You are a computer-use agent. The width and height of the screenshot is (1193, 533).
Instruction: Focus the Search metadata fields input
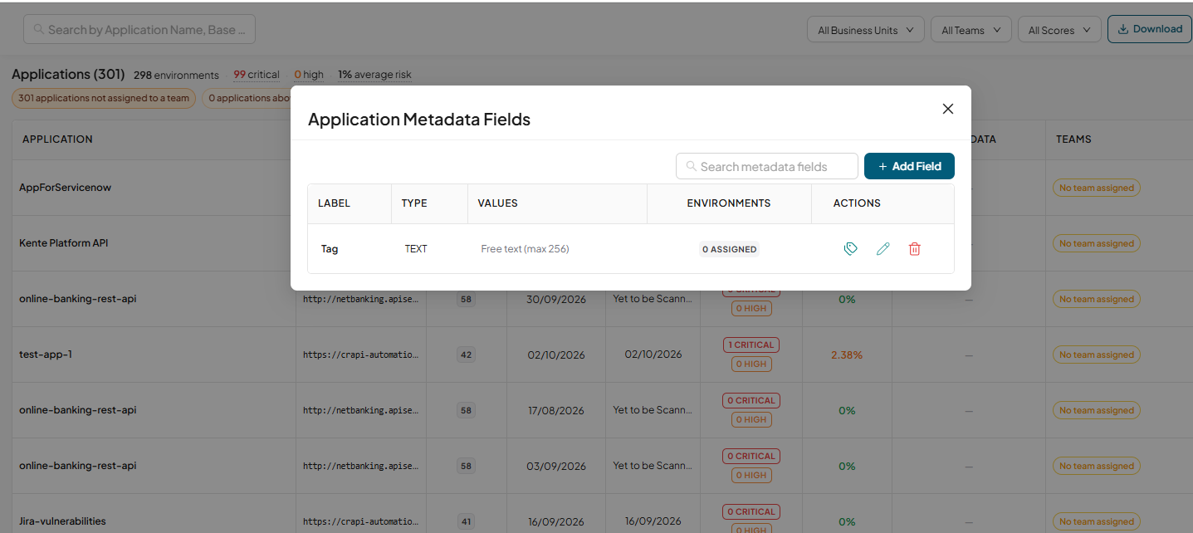pyautogui.click(x=767, y=166)
